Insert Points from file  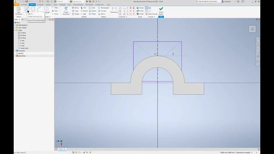tap(140, 11)
